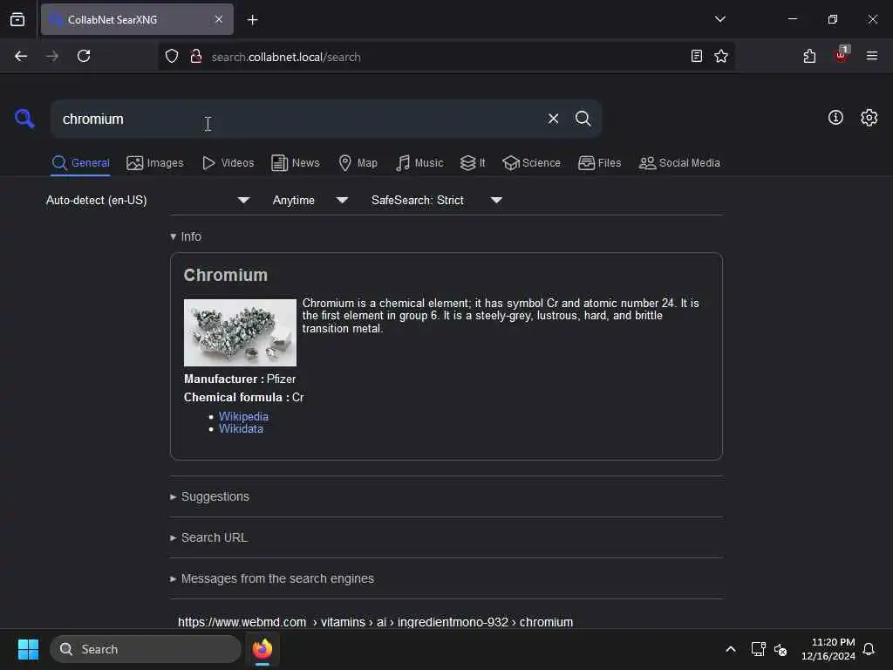Expand Messages from the search engines

point(272,579)
